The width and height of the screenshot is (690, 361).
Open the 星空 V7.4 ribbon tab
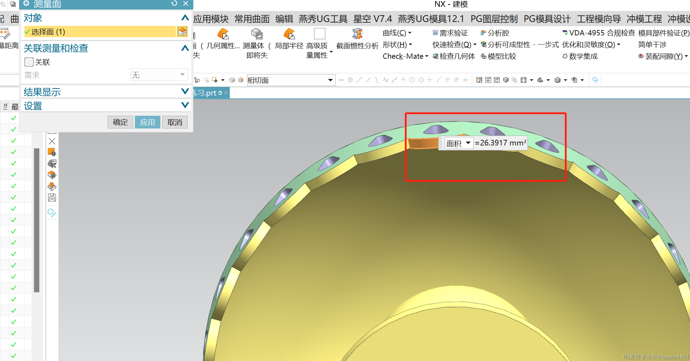click(373, 19)
